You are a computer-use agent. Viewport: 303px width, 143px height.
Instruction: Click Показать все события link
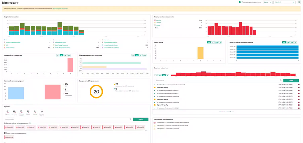pyautogui.click(x=227, y=112)
